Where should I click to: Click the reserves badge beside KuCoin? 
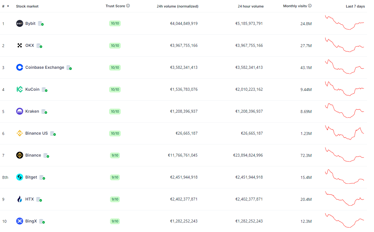pos(45,90)
